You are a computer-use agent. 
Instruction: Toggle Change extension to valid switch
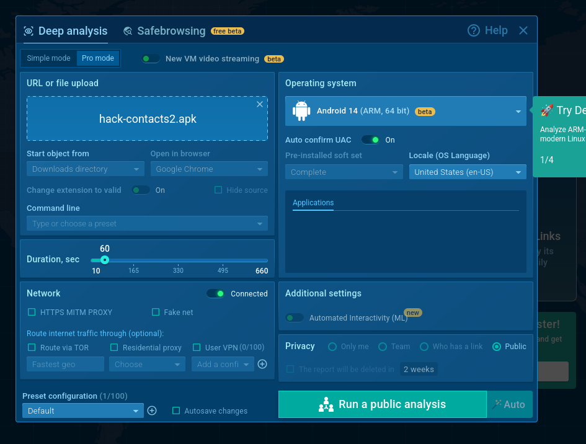point(141,190)
